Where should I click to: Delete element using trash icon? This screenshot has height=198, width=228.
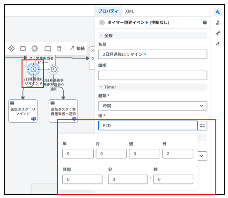click(x=59, y=49)
